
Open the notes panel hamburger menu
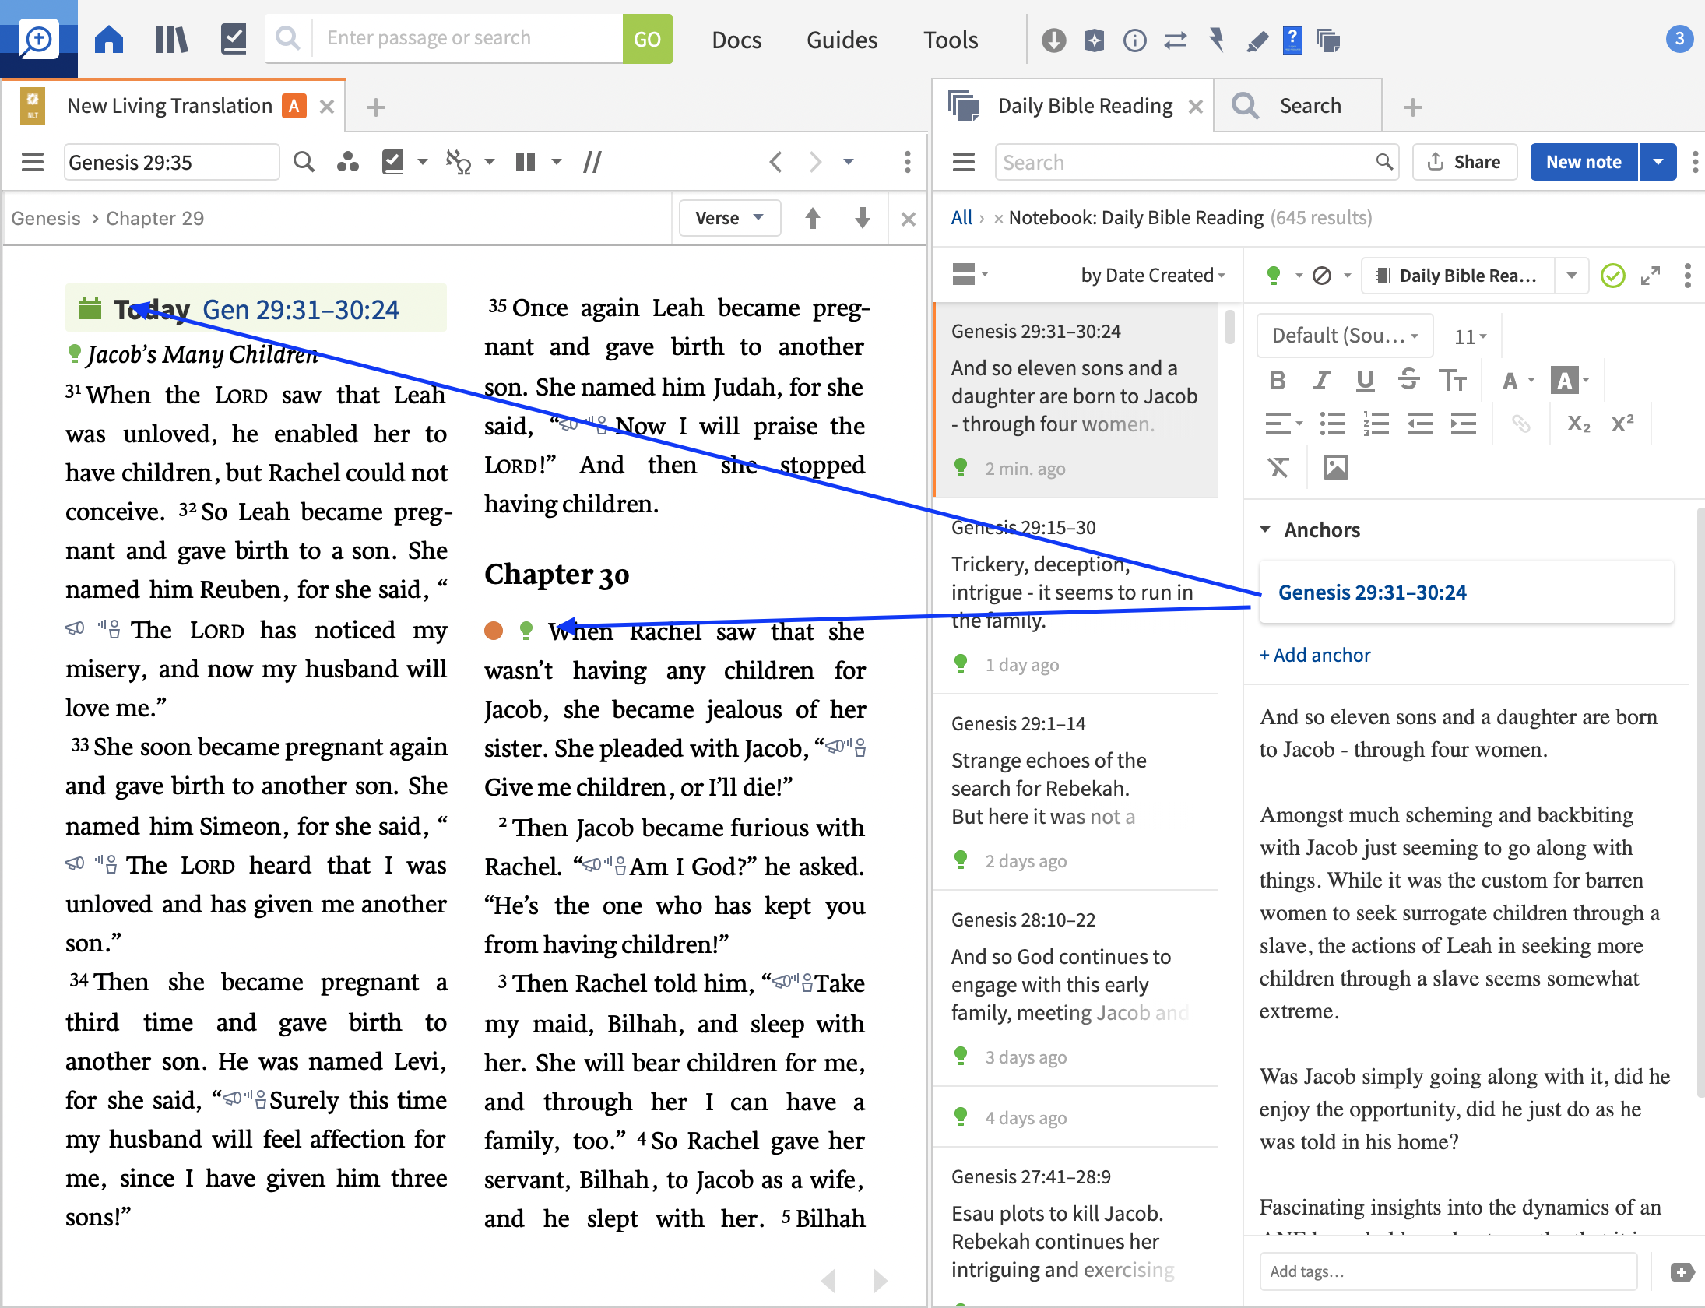tap(964, 162)
